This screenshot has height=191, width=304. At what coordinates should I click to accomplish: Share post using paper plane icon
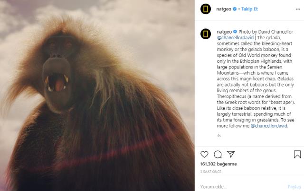click(x=231, y=154)
